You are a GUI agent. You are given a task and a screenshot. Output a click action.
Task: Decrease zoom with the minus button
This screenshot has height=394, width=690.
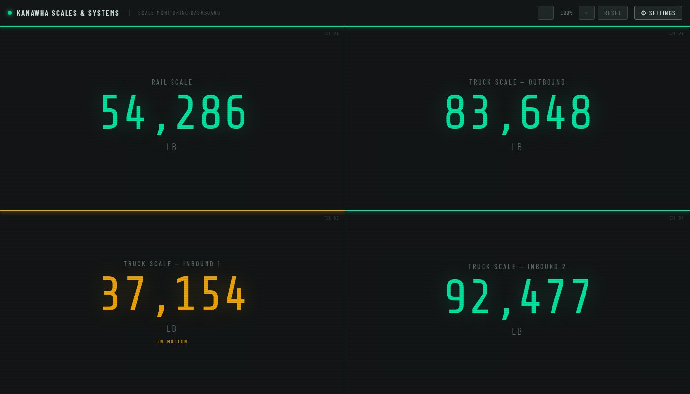click(x=546, y=13)
